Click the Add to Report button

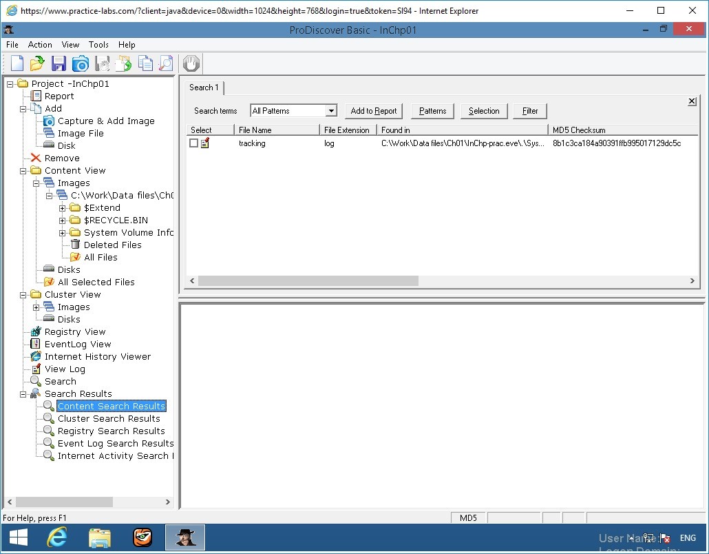(374, 111)
